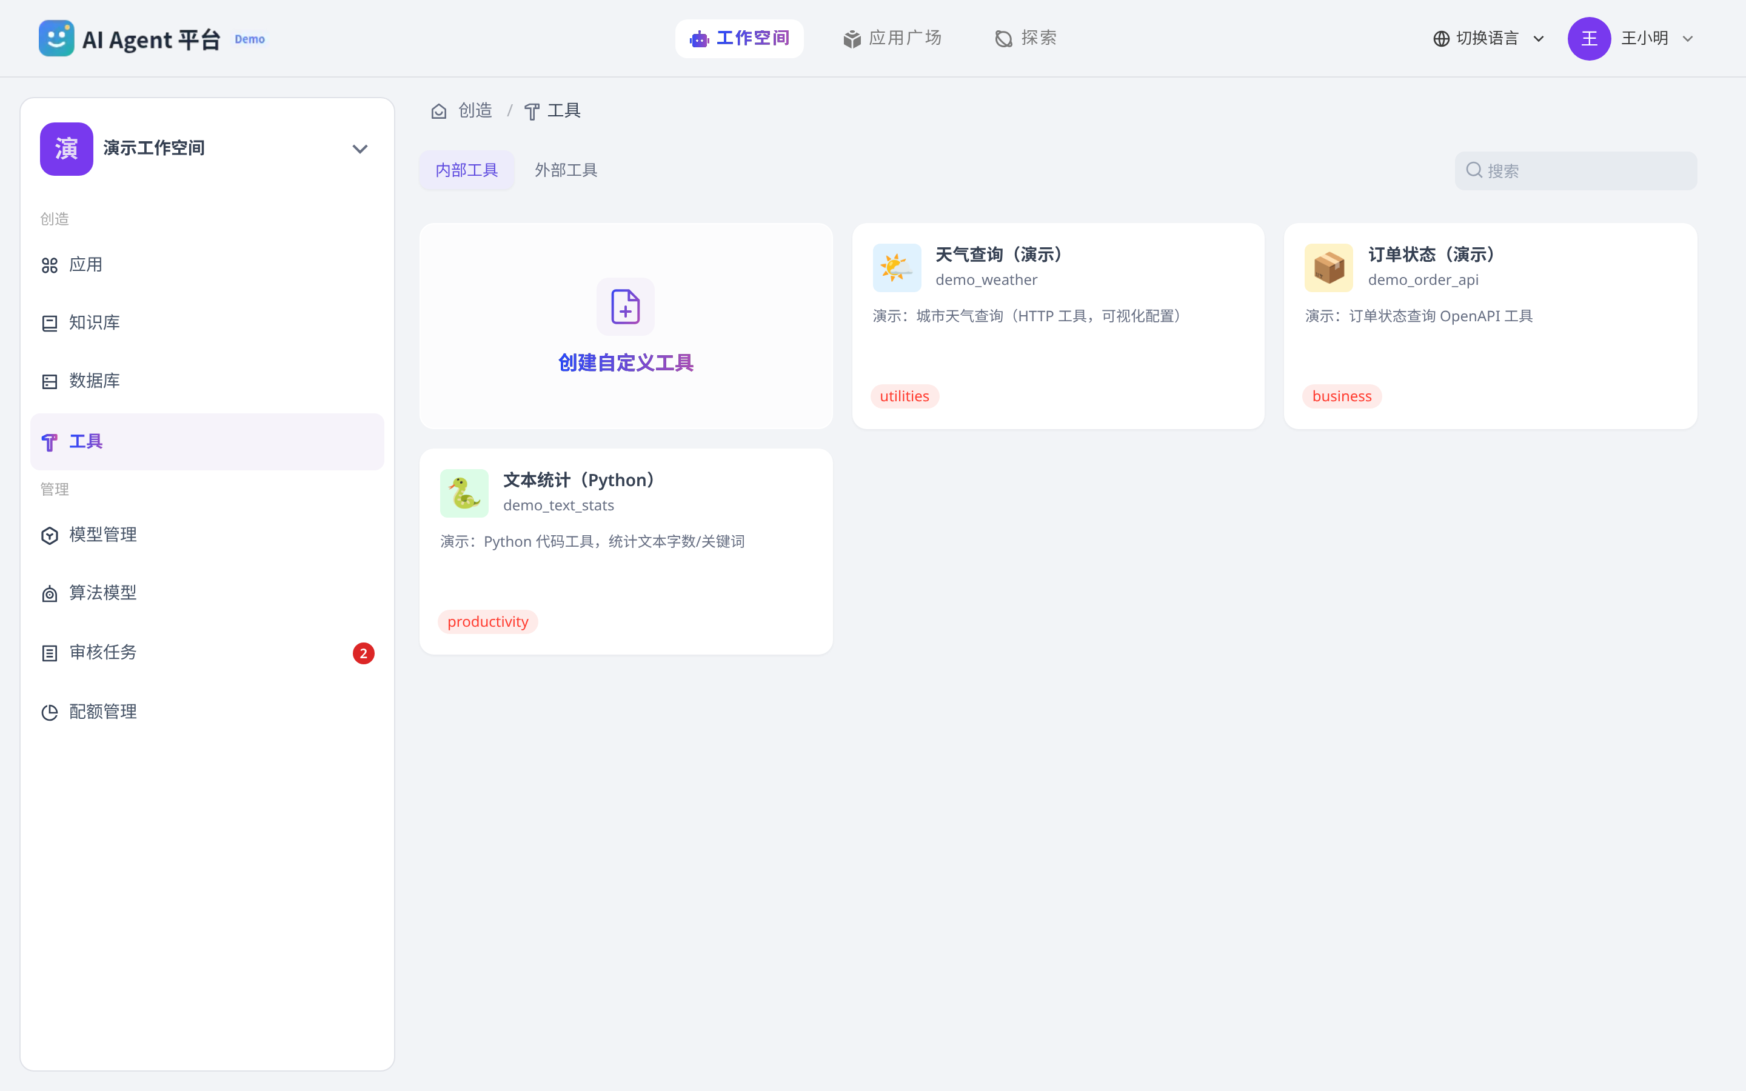Open 审核任务 in the sidebar
Image resolution: width=1746 pixels, height=1091 pixels.
pos(207,653)
